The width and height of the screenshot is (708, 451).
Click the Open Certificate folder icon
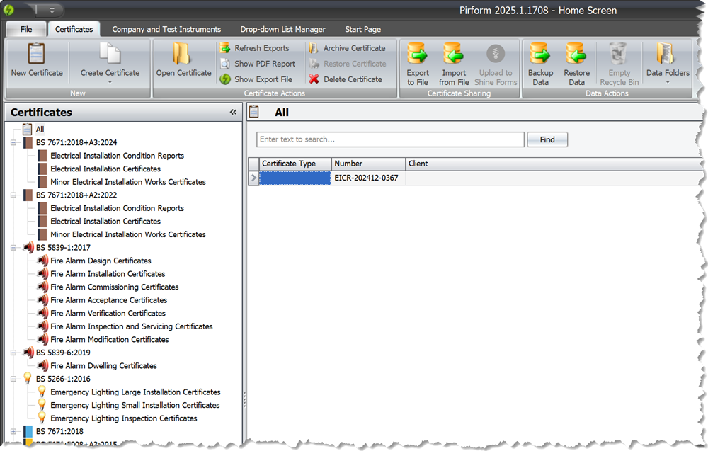coord(183,55)
